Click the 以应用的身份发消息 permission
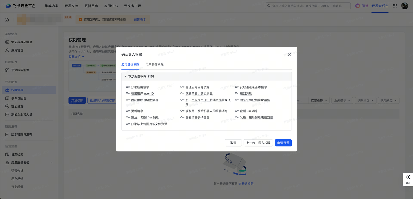 145,100
